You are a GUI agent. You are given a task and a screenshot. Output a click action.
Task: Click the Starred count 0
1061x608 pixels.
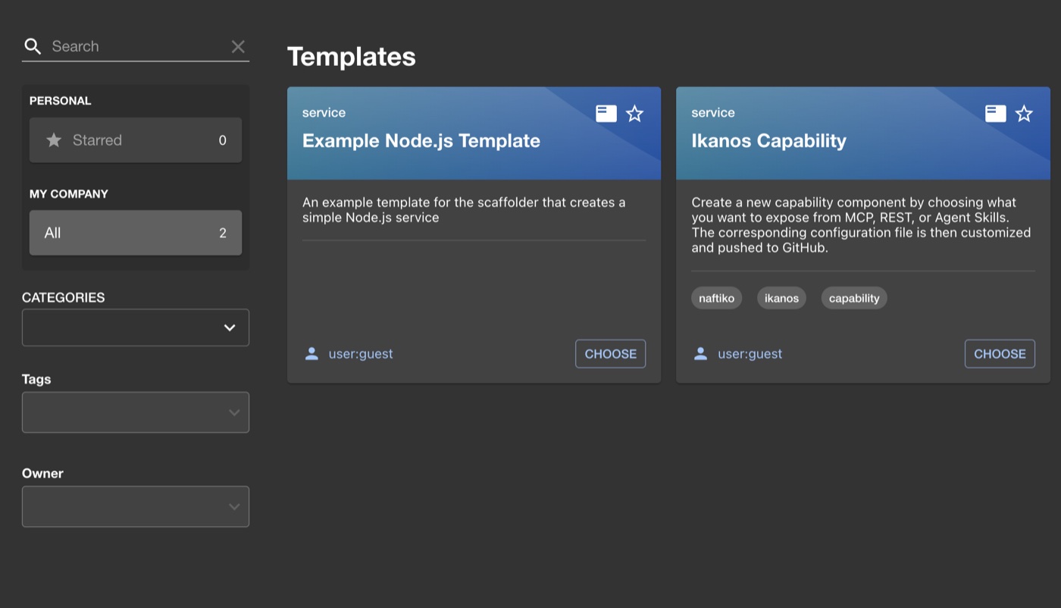(223, 140)
